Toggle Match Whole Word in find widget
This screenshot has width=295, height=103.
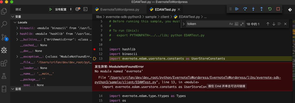coord(237,24)
